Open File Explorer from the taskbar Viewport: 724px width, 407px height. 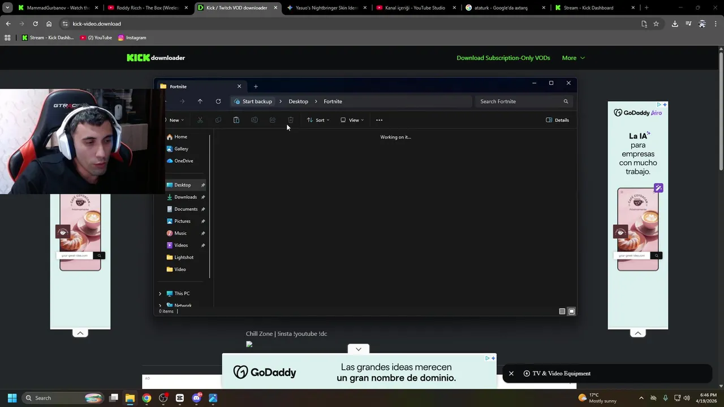[130, 398]
